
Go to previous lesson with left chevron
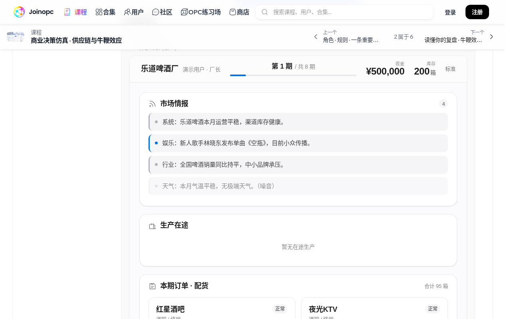316,37
